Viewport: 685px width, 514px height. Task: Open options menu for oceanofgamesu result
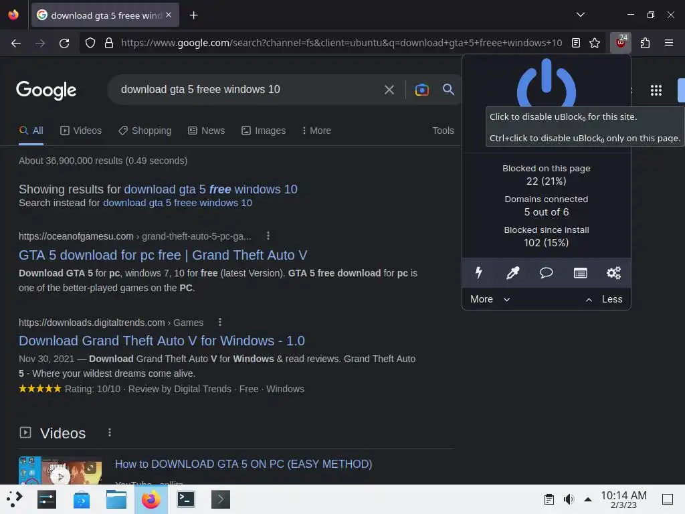tap(268, 236)
